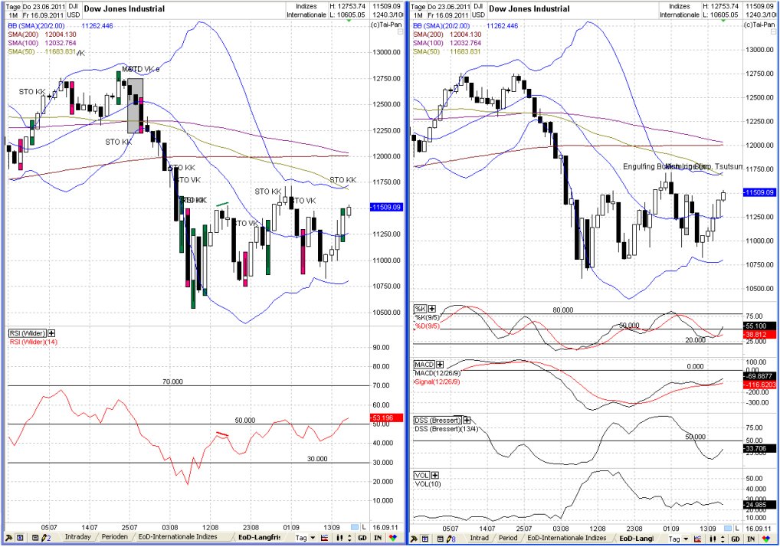
Task: Click the plus icon beside the MACD label
Action: (x=439, y=365)
